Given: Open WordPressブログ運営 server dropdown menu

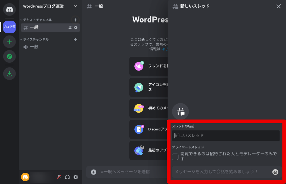Looking at the screenshot, I should click(50, 6).
